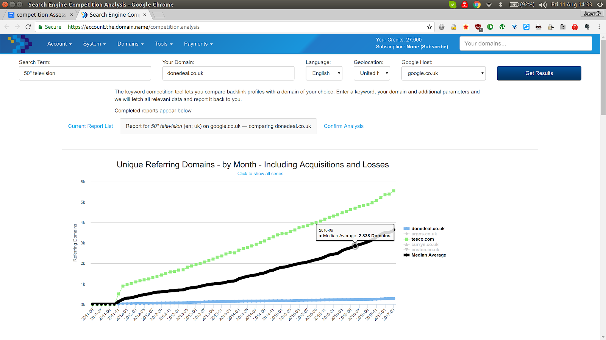This screenshot has width=606, height=340.
Task: Click the site logo in the navigation bar
Action: click(x=20, y=44)
